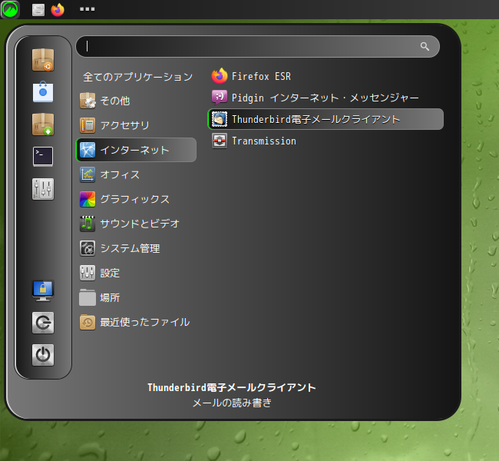Click the power off icon in sidebar
Screen dimensions: 499x461
(x=43, y=355)
